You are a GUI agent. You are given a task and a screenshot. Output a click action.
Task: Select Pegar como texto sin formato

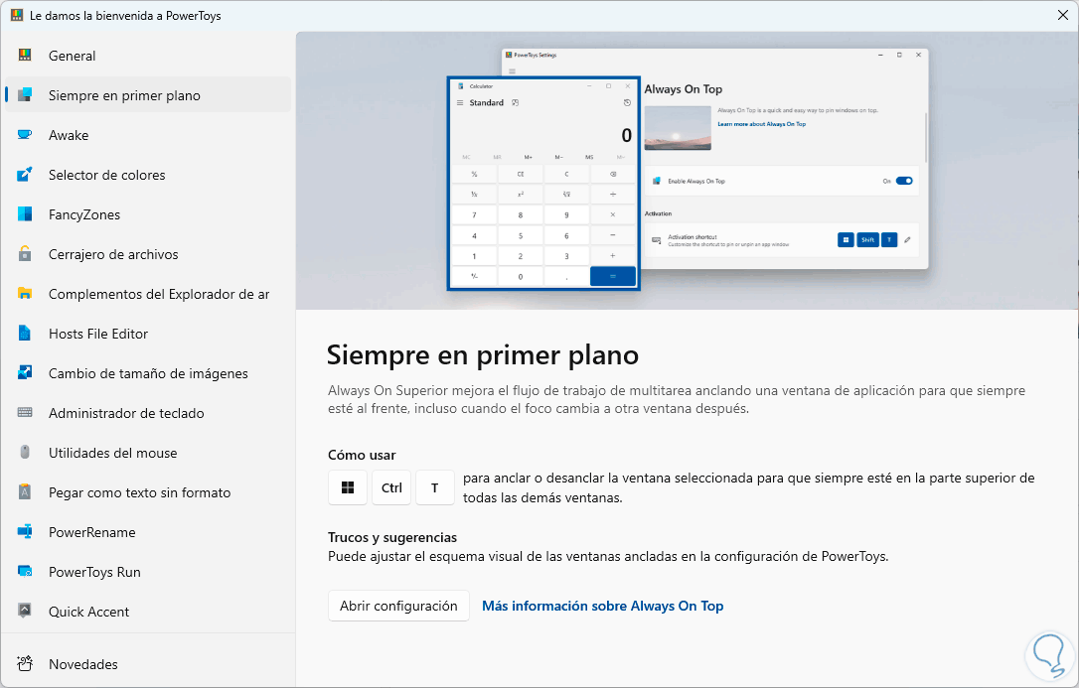(x=148, y=492)
